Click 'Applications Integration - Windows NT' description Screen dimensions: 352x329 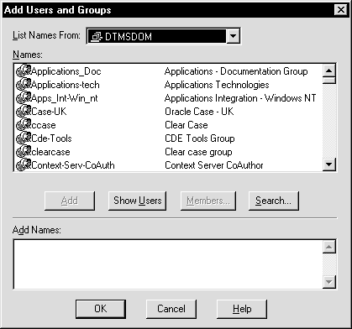[240, 98]
